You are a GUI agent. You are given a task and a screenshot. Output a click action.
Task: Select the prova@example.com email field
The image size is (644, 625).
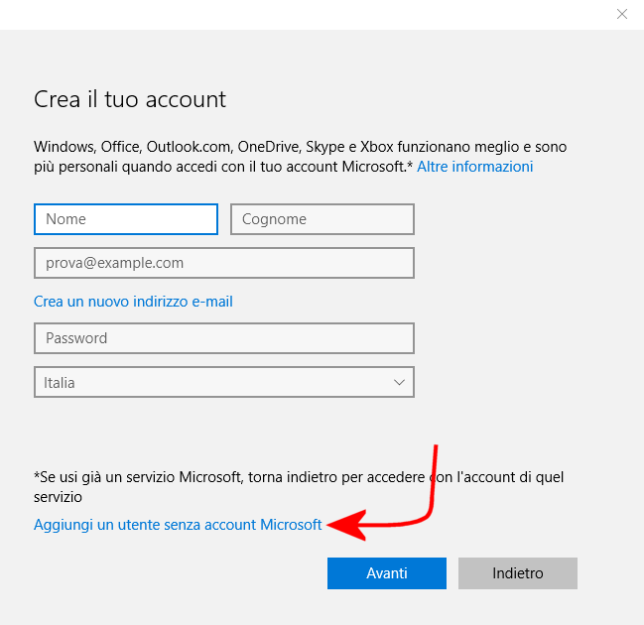[223, 263]
